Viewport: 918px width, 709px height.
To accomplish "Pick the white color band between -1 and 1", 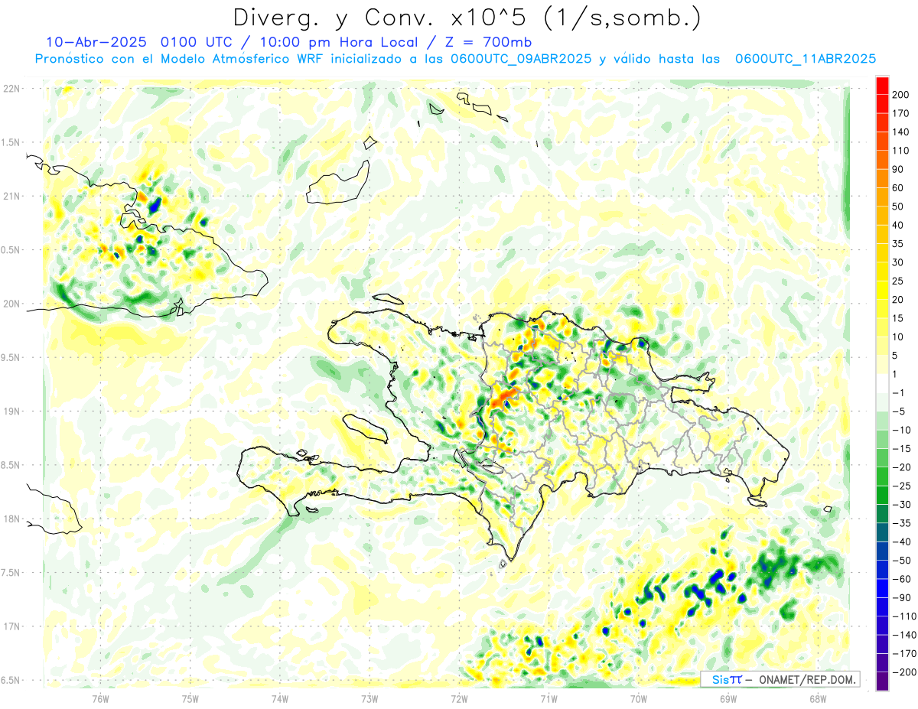I will [883, 384].
